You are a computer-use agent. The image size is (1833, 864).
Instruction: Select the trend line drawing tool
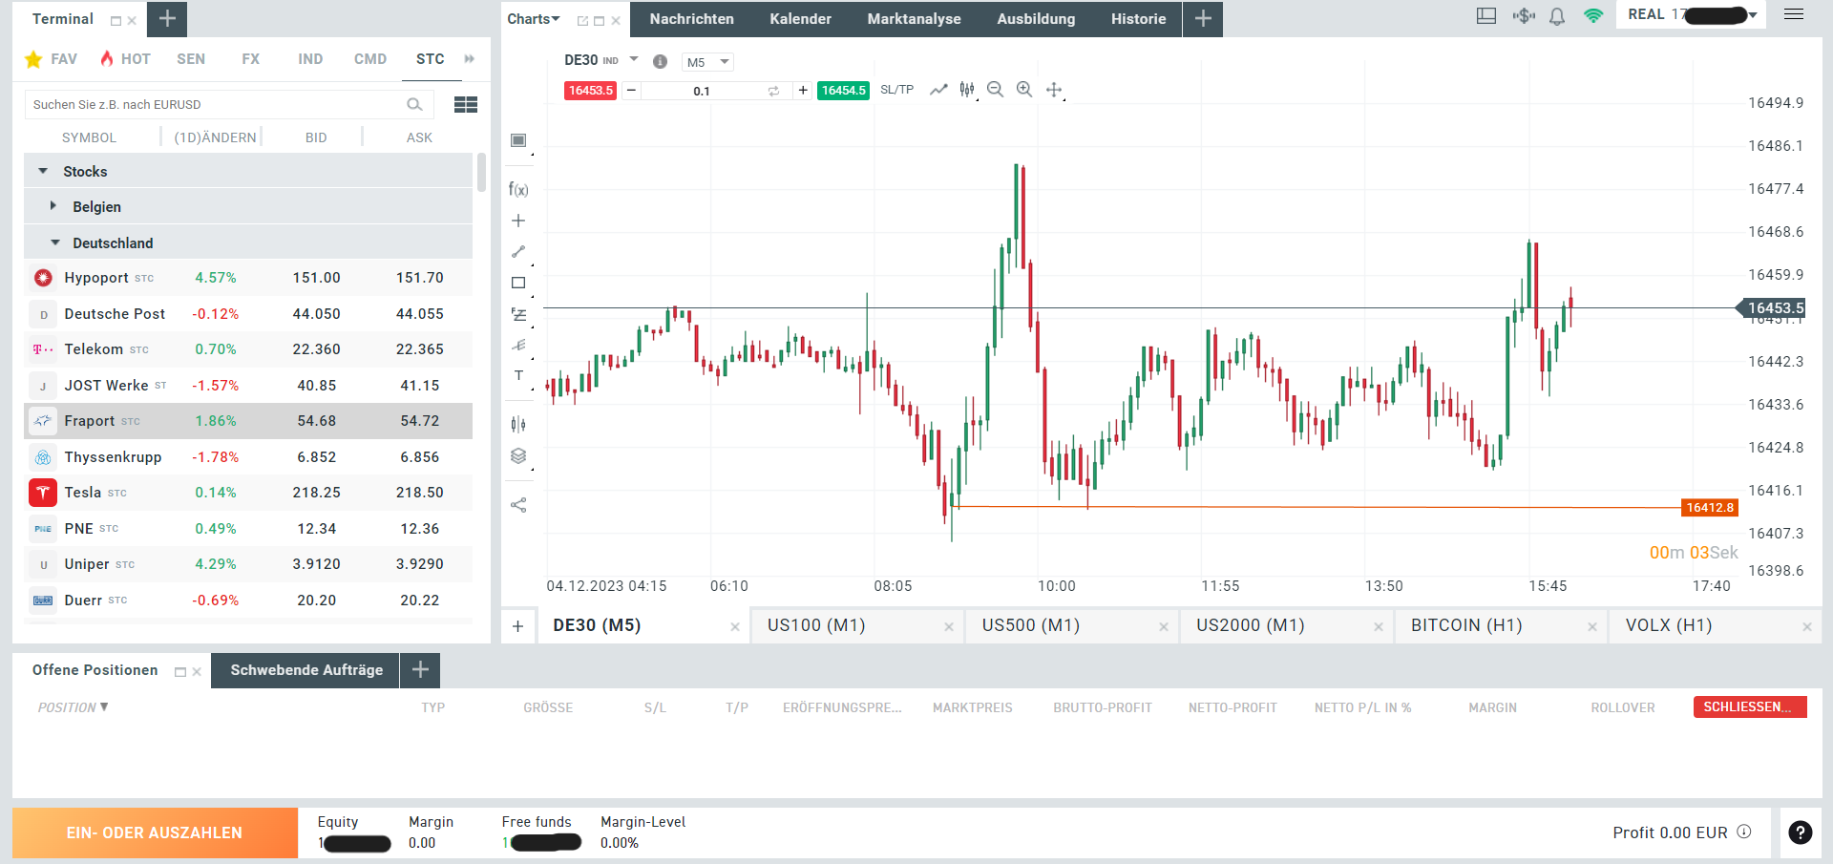(518, 252)
